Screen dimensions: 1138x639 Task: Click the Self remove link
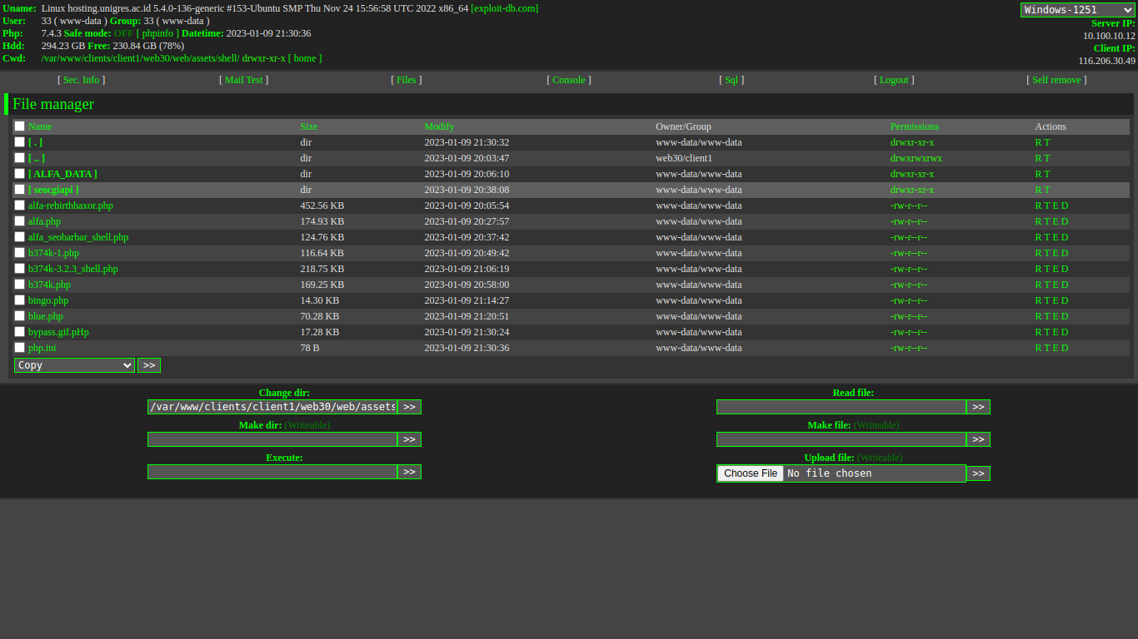tap(1056, 80)
